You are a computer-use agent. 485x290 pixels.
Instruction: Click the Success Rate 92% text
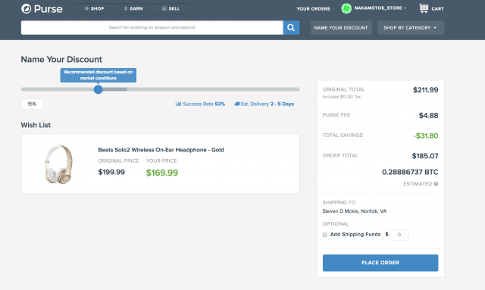(204, 104)
